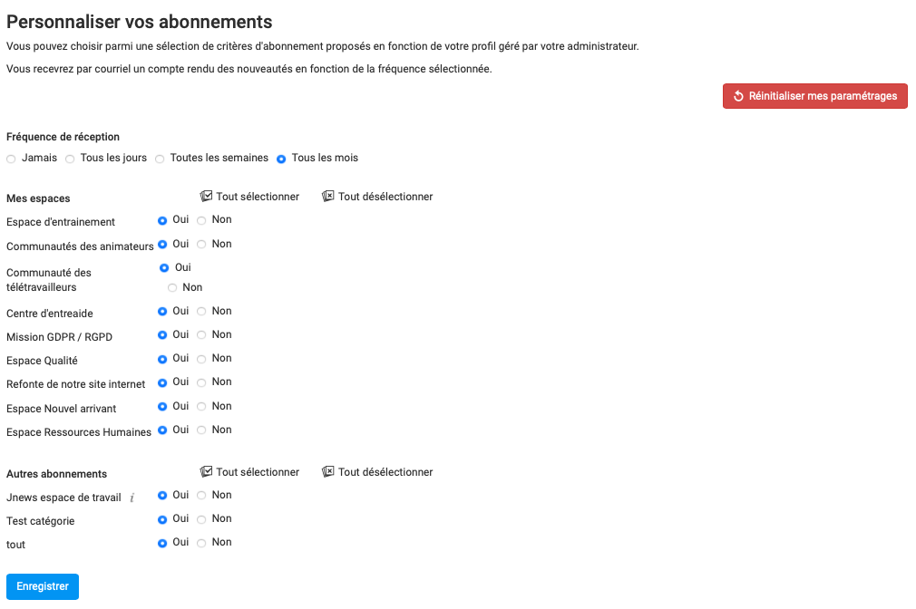Image resolution: width=916 pixels, height=609 pixels.
Task: Choose Non for Test catégorie
Action: [x=201, y=519]
